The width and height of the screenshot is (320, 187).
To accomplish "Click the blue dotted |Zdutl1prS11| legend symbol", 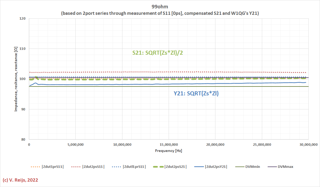I will (116, 167).
